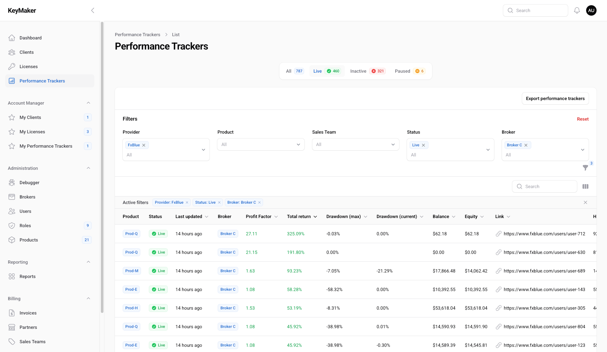The image size is (607, 352).
Task: Sort by the Last updated column
Action: (x=192, y=216)
